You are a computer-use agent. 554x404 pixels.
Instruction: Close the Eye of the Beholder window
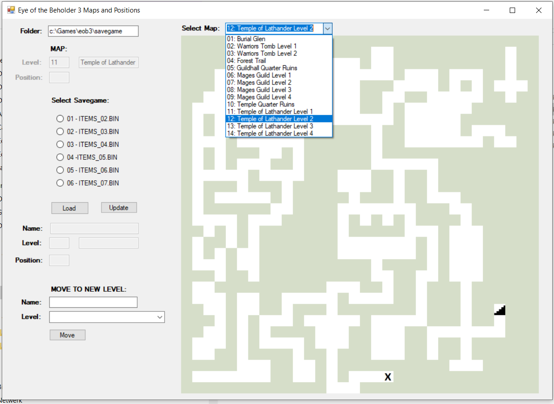(539, 10)
